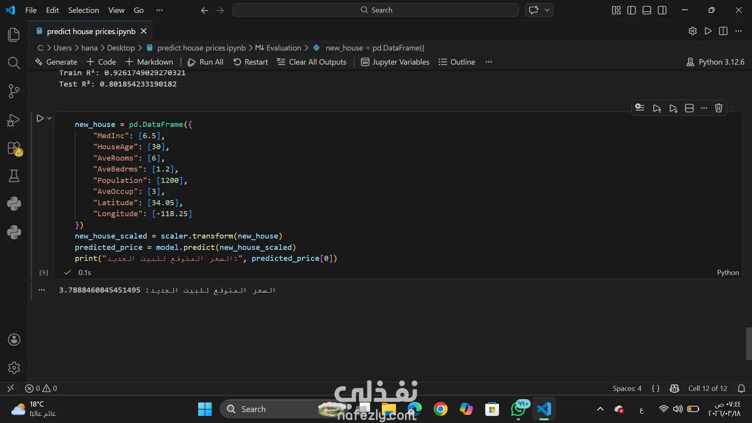
Task: Expand run cell options dropdown arrow
Action: 49,118
